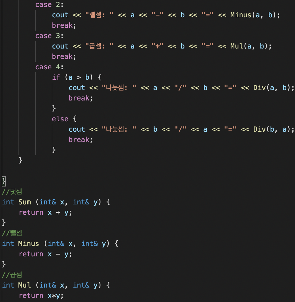Click the else keyword
Screen dimensions: 295x302
(60, 119)
